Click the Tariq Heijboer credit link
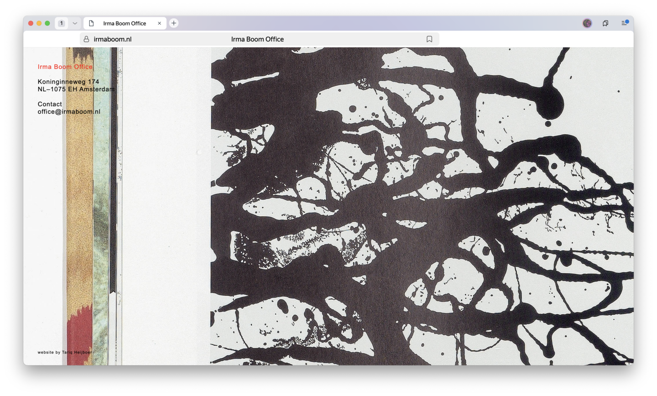 pos(77,352)
